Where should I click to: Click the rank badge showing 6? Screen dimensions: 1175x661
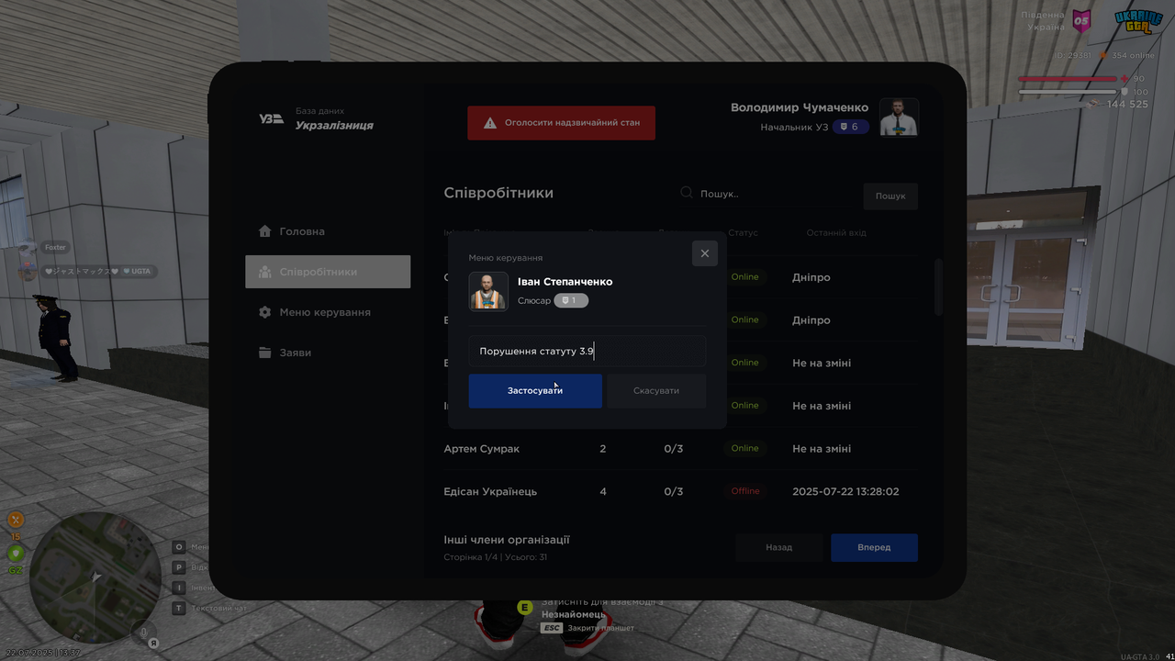[x=850, y=127]
